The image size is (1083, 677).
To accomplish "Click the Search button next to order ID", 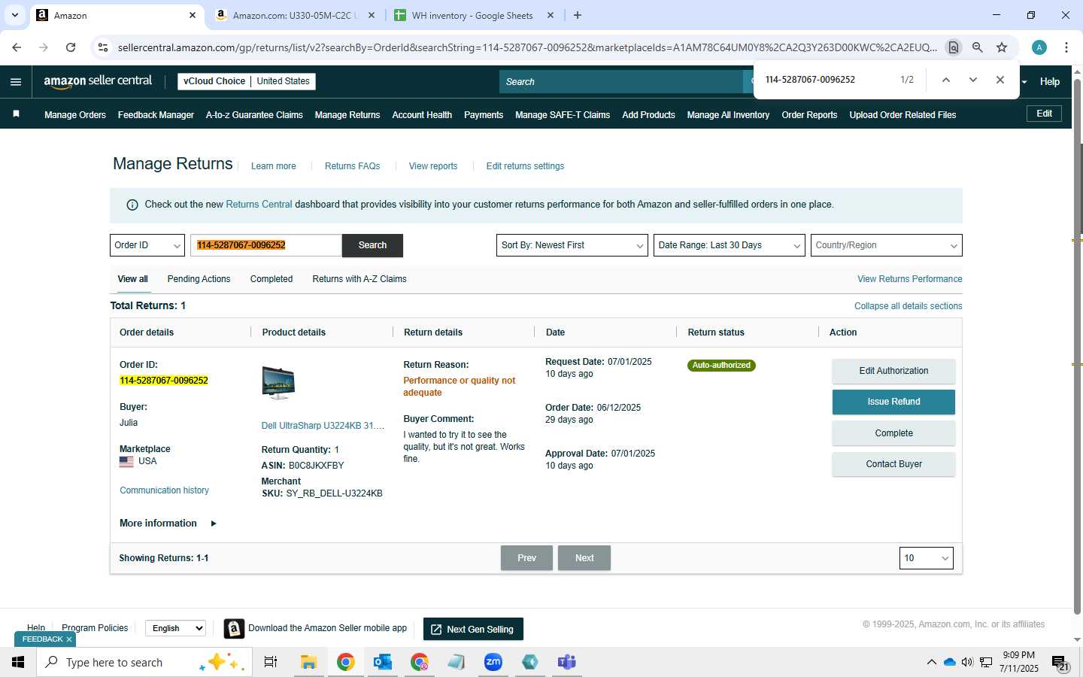I will (372, 245).
